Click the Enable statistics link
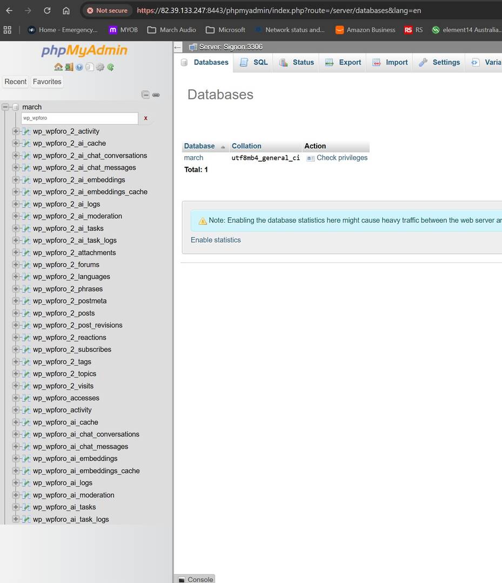This screenshot has width=502, height=583. [216, 240]
